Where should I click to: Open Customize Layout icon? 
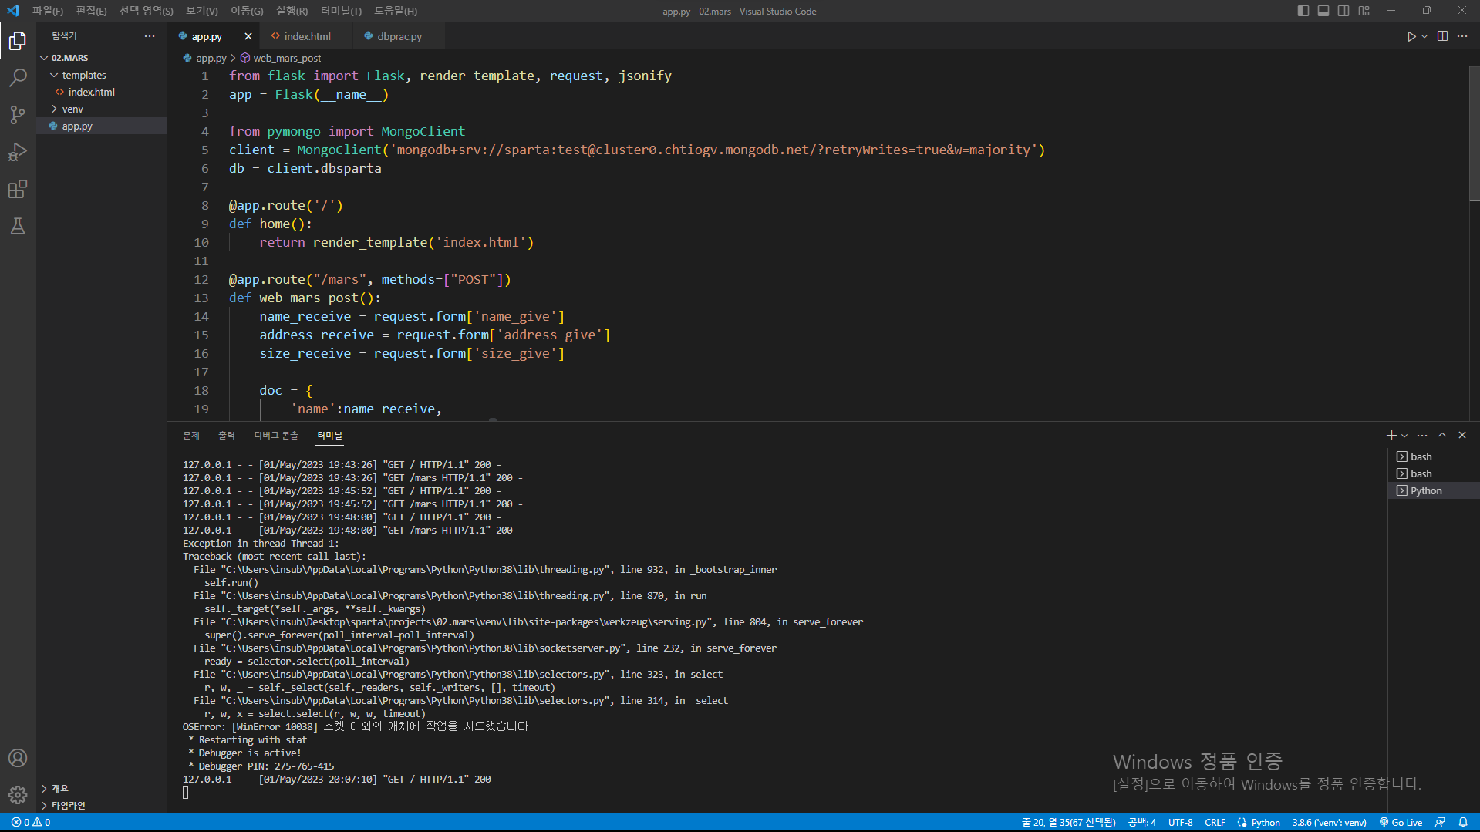click(1364, 11)
